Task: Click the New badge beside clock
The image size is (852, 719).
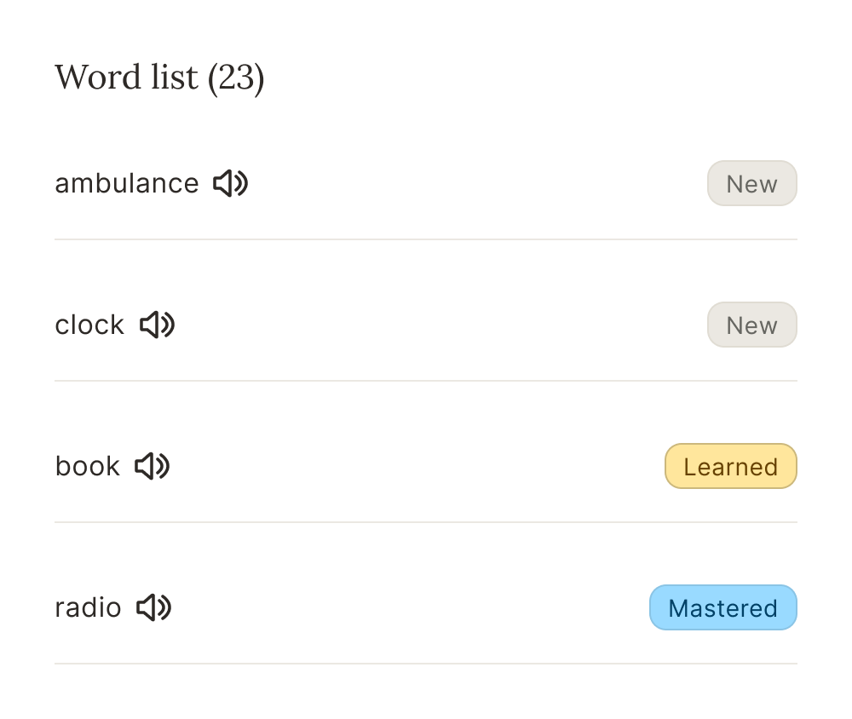Action: coord(751,325)
